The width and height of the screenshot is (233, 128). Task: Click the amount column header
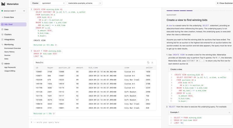pos(80,67)
